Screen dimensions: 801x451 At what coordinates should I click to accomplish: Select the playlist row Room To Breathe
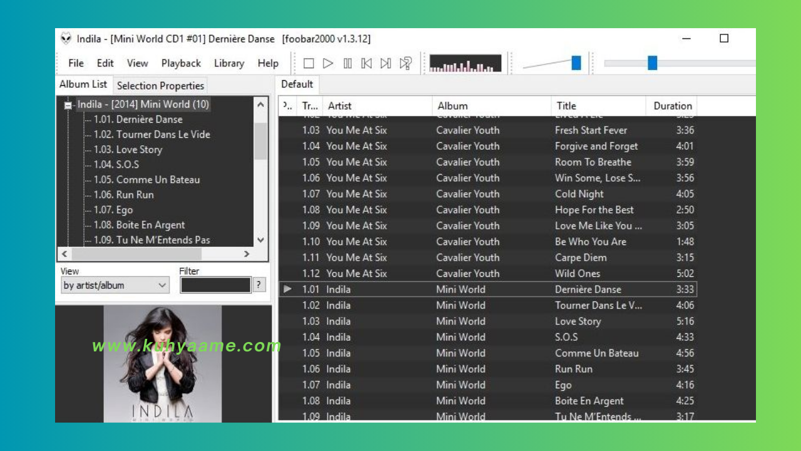pyautogui.click(x=487, y=162)
